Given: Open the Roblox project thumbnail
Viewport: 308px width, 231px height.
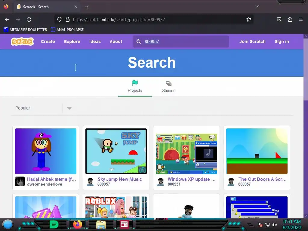Looking at the screenshot, I should coord(116,207).
